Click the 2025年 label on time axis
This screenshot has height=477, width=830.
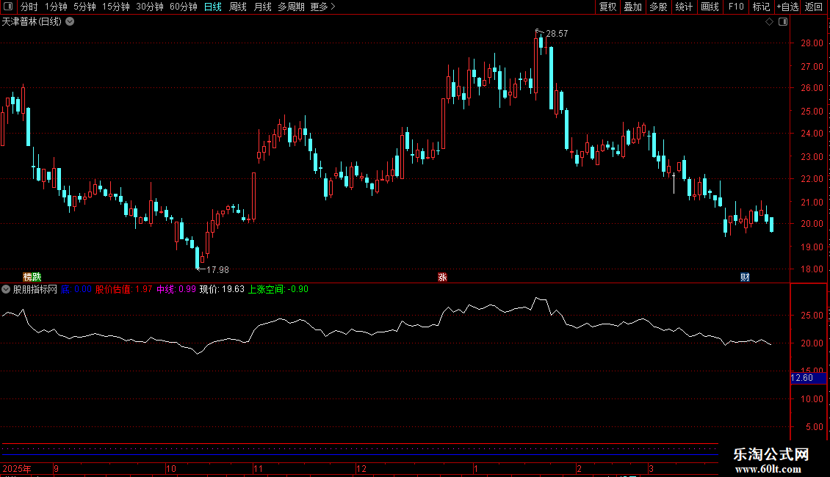pyautogui.click(x=17, y=468)
